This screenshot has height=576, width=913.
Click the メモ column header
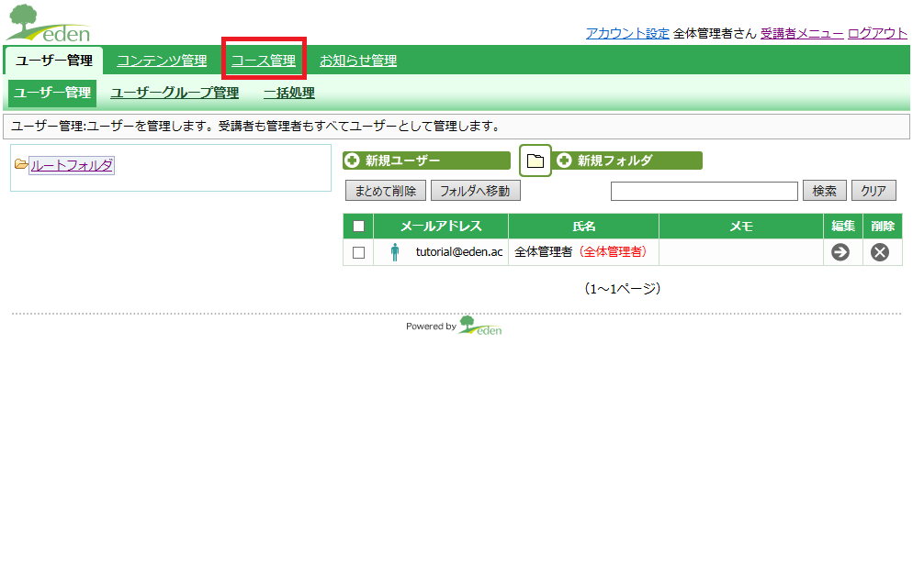click(x=741, y=227)
